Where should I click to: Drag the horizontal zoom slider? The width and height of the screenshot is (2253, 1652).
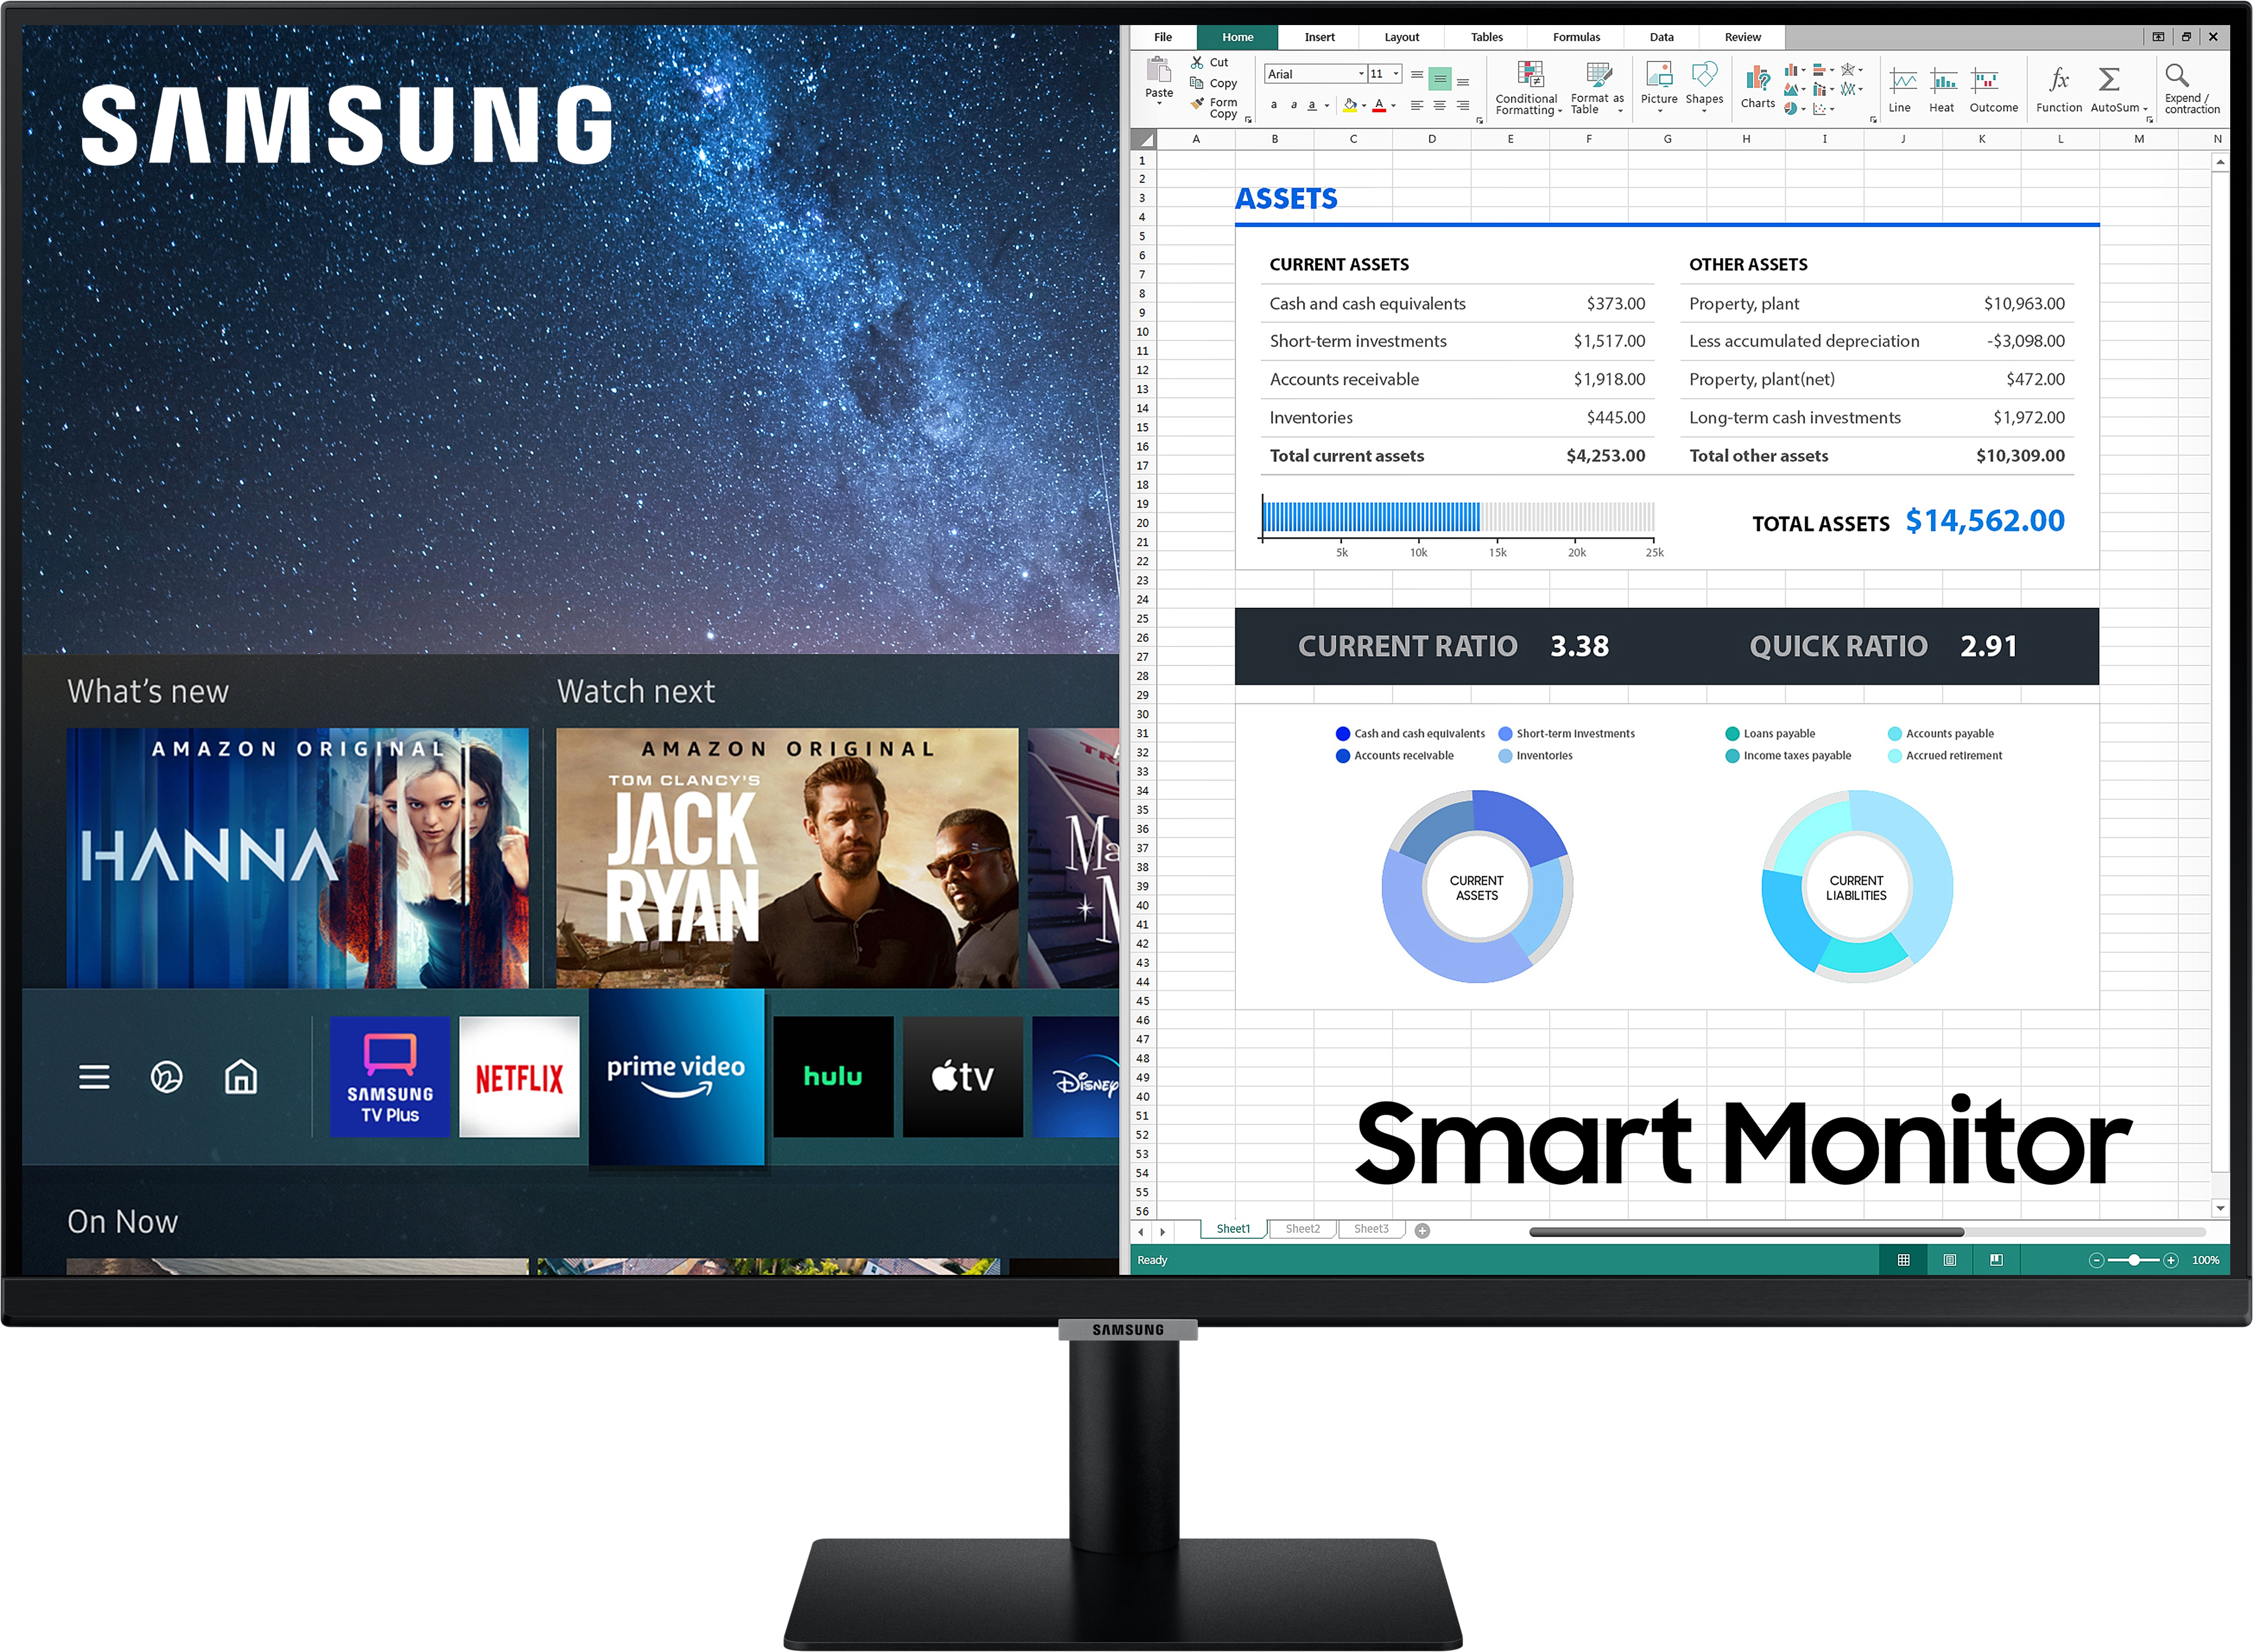point(2122,1266)
